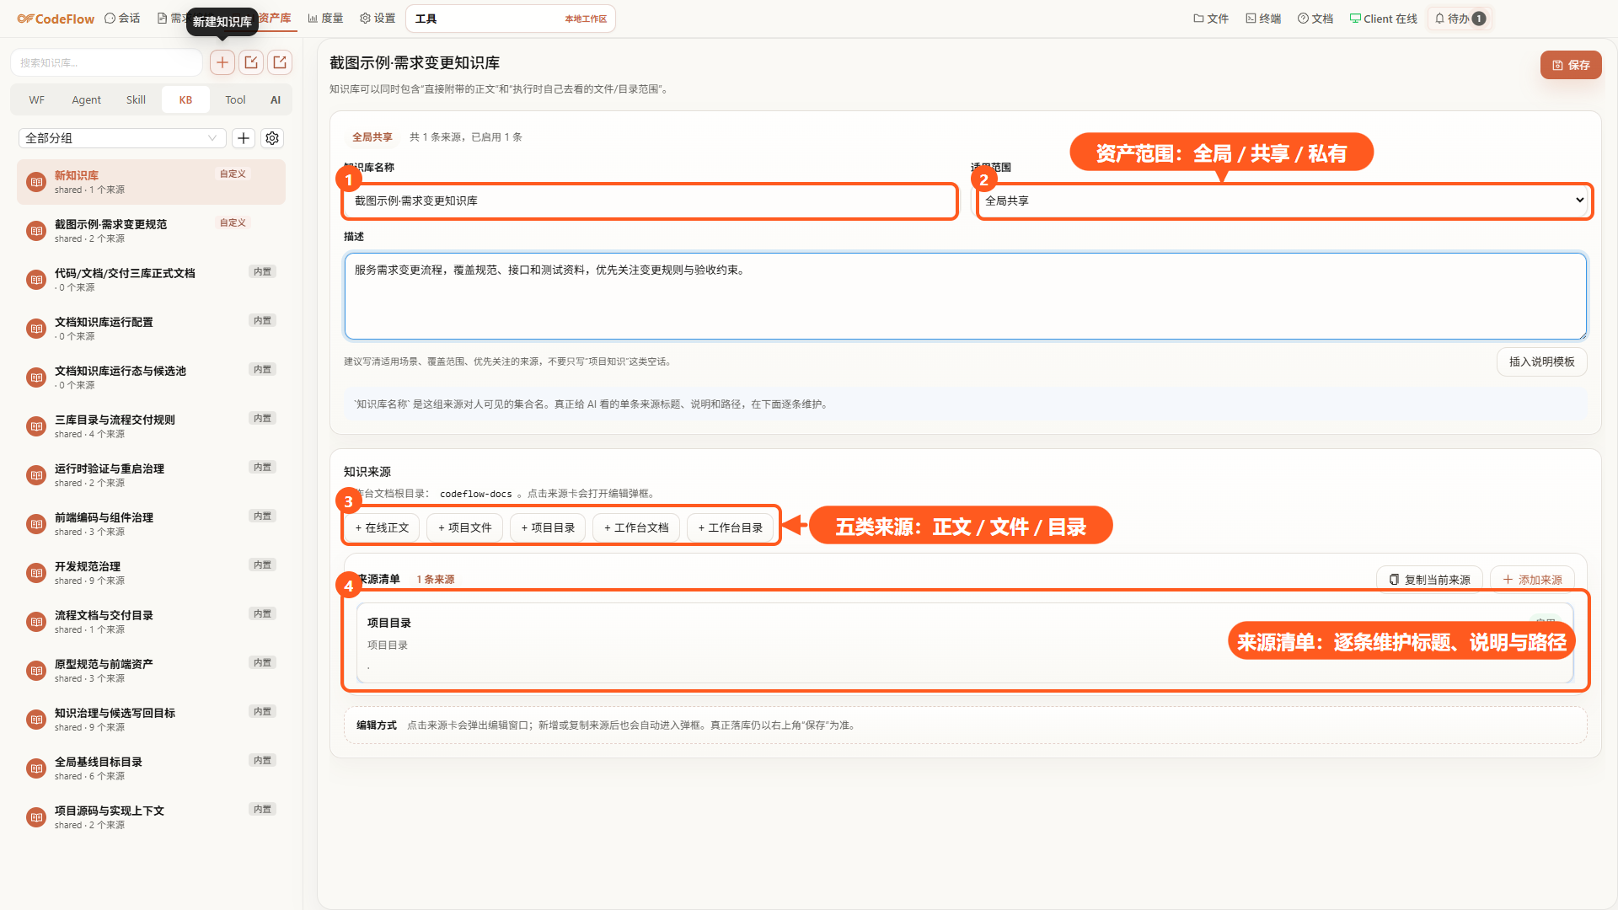This screenshot has height=910, width=1618.
Task: Select 代码/文档/交付三库正式文档 item
Action: [x=152, y=280]
